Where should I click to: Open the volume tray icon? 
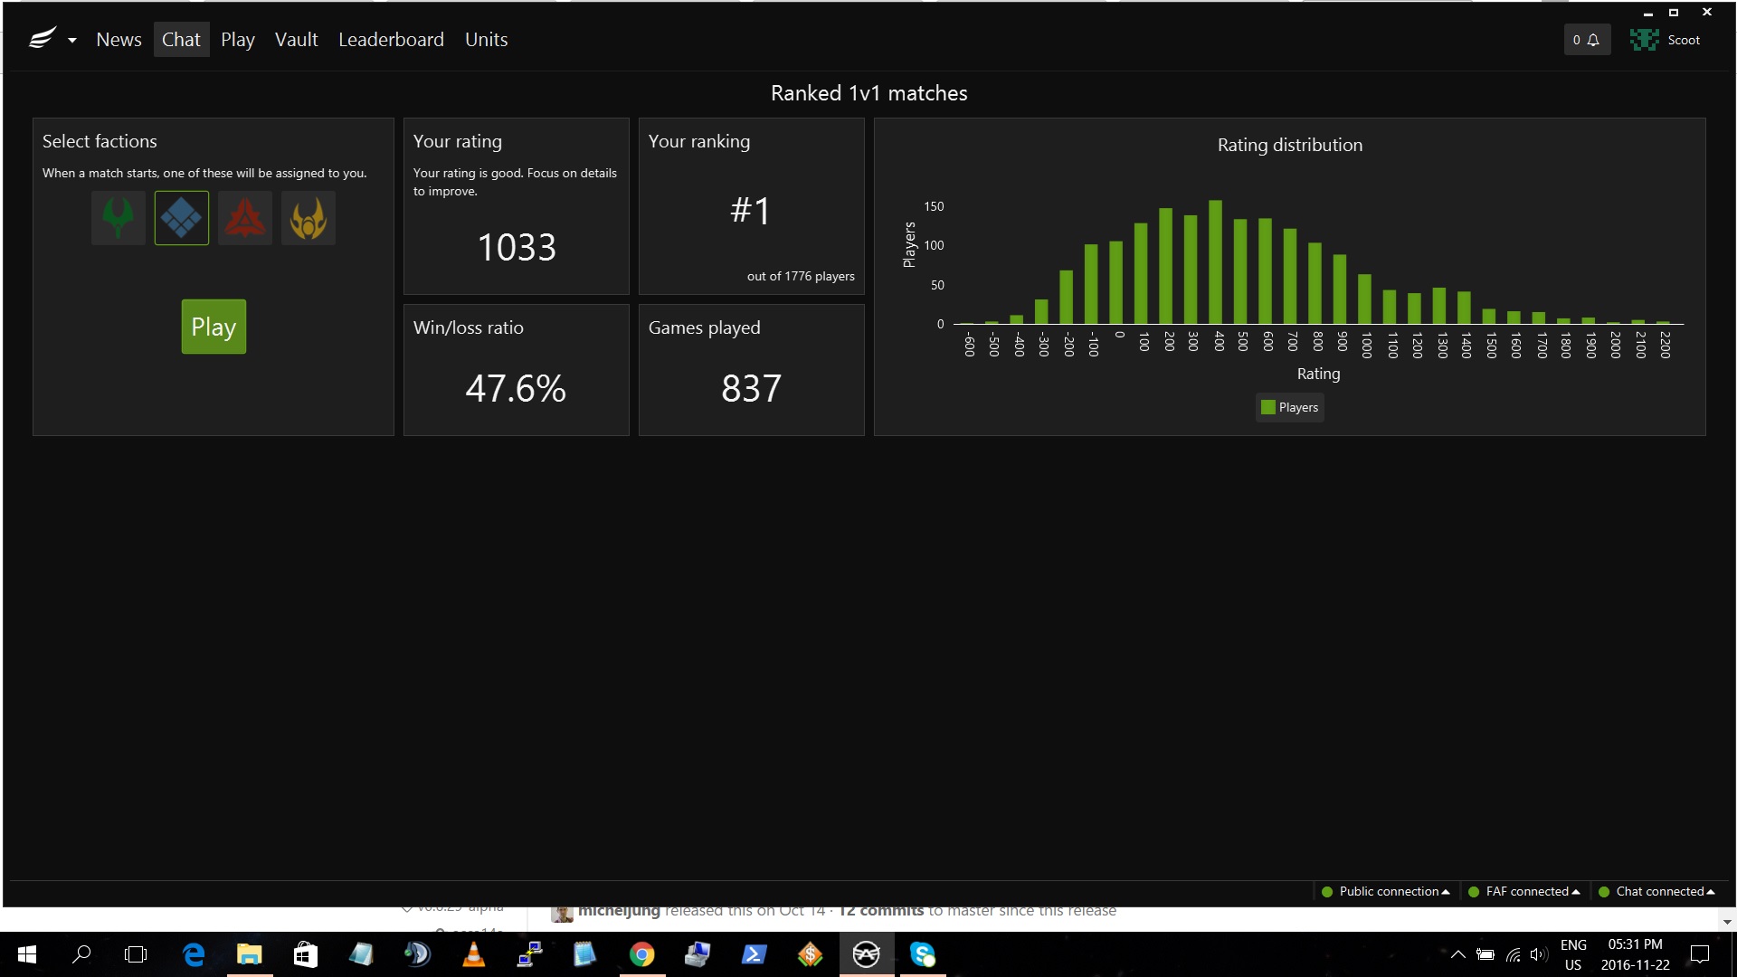(1538, 954)
